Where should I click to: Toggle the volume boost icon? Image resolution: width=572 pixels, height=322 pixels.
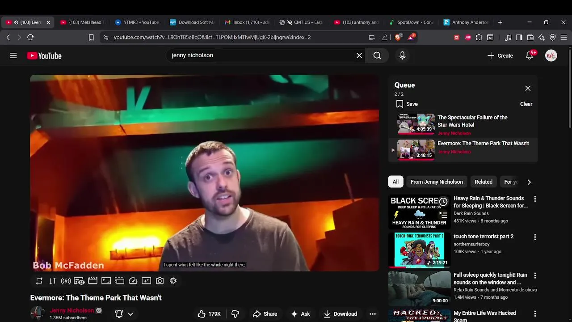pyautogui.click(x=66, y=281)
